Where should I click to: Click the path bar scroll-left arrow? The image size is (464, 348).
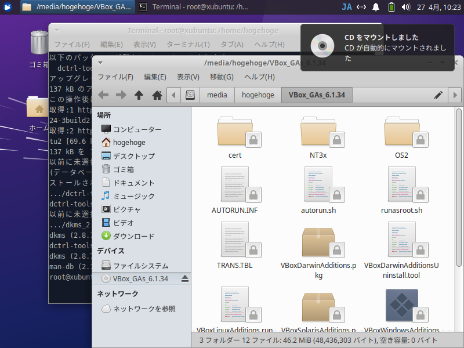tap(173, 95)
